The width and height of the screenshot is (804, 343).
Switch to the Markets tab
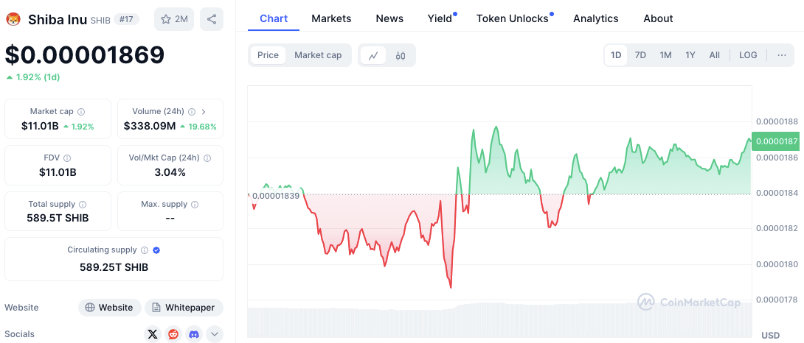331,18
